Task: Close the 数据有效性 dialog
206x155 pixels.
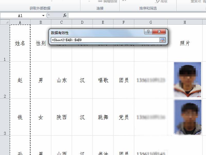Action: (159, 32)
